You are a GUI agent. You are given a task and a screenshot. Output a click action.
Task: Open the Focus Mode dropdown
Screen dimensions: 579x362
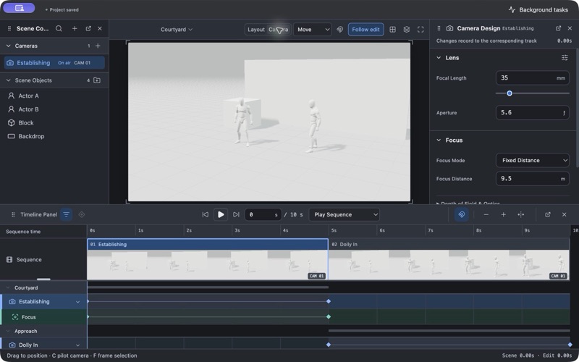coord(532,160)
